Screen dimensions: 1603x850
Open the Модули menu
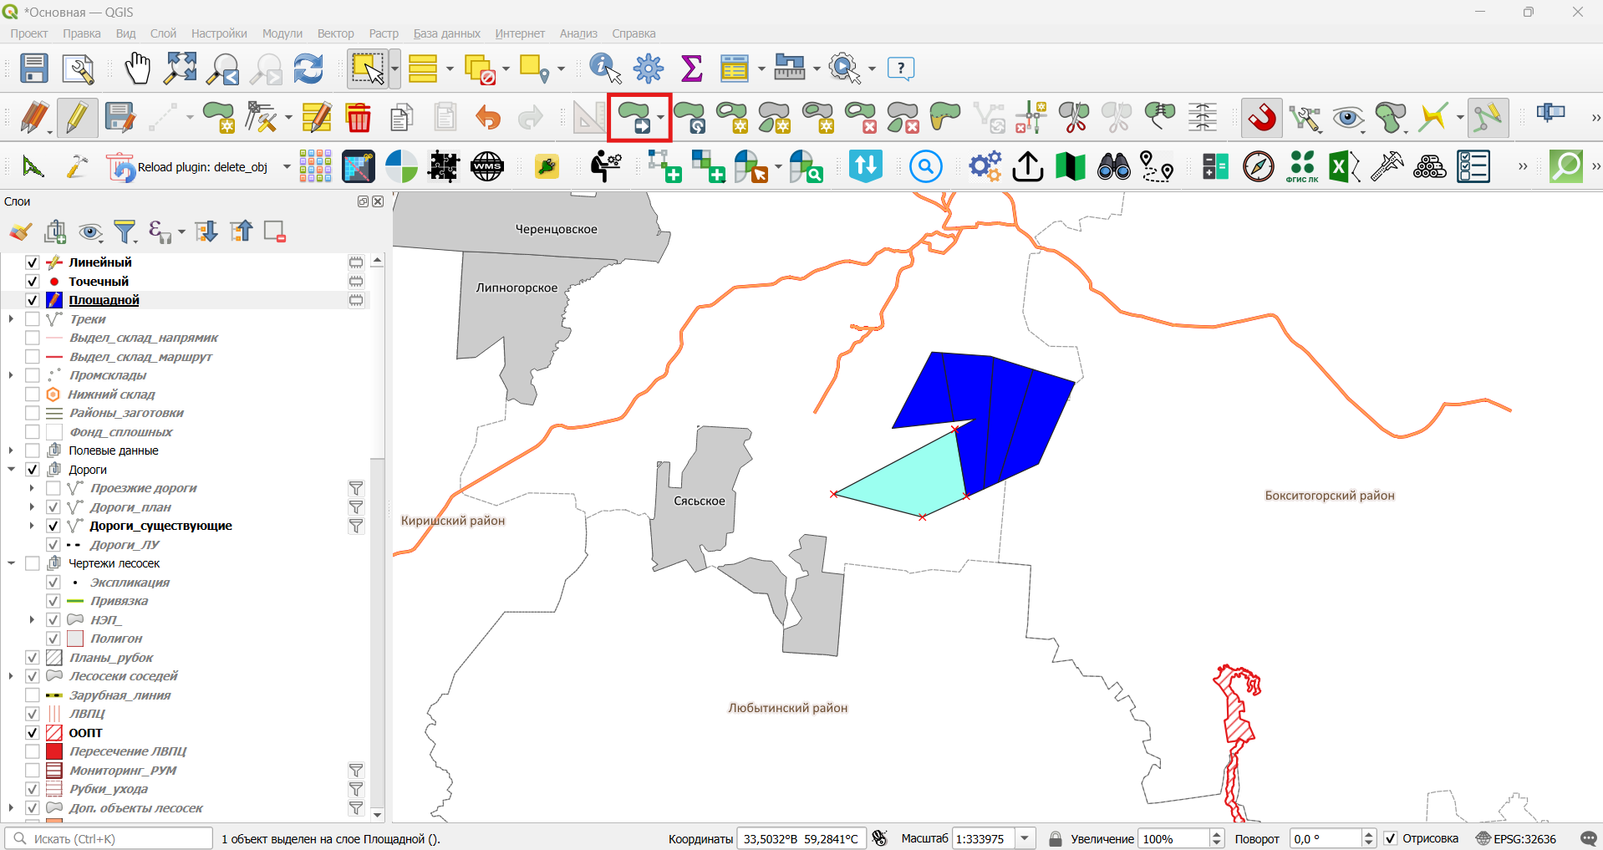pos(282,33)
